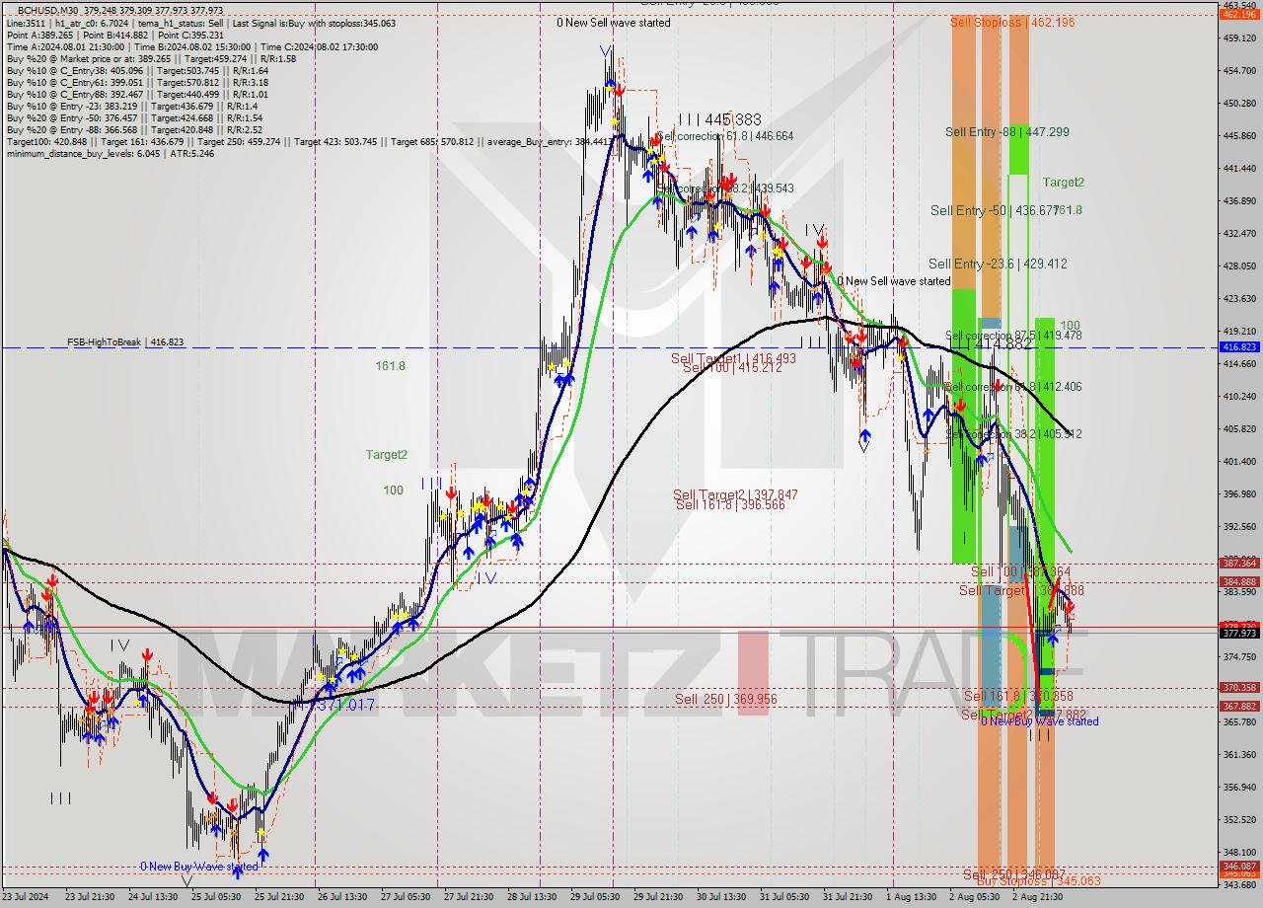The width and height of the screenshot is (1263, 908).
Task: Click the 26 Jul 13:30 time label
Action: coord(340,896)
